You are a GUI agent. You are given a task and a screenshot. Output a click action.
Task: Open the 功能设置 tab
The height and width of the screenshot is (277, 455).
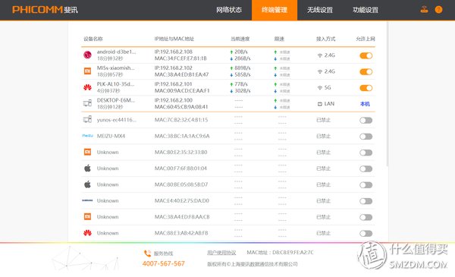(366, 10)
